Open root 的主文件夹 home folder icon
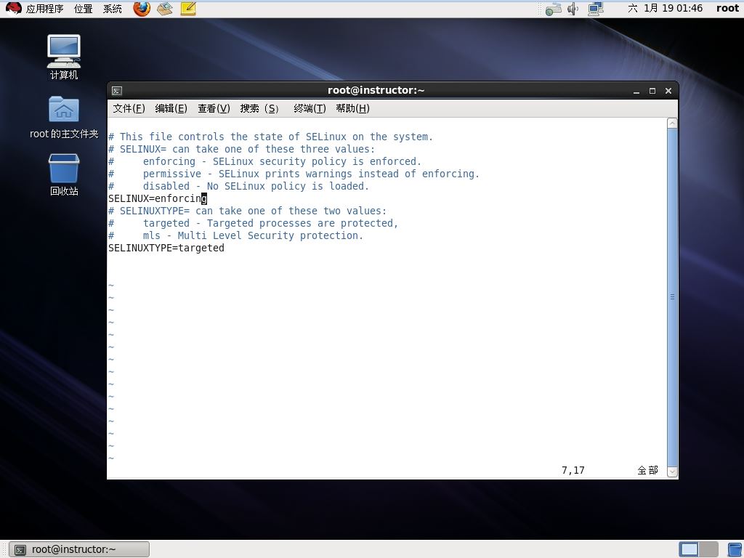 (x=64, y=117)
